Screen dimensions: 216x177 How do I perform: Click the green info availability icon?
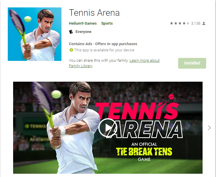coord(71,50)
